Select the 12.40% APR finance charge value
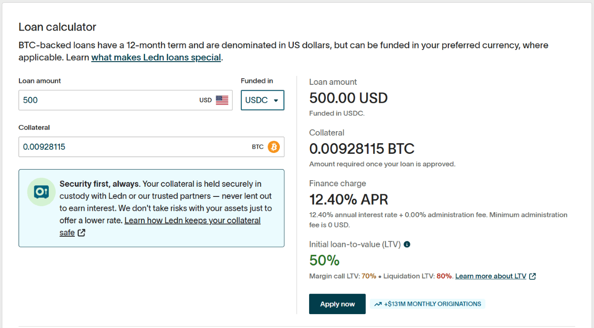Viewport: 594px width, 328px height. pos(349,199)
